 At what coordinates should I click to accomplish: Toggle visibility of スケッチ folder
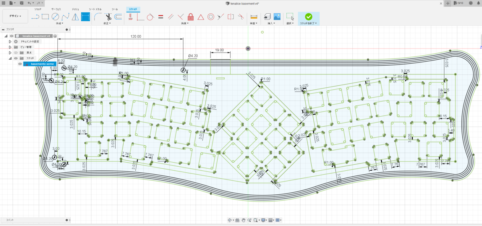[16, 58]
